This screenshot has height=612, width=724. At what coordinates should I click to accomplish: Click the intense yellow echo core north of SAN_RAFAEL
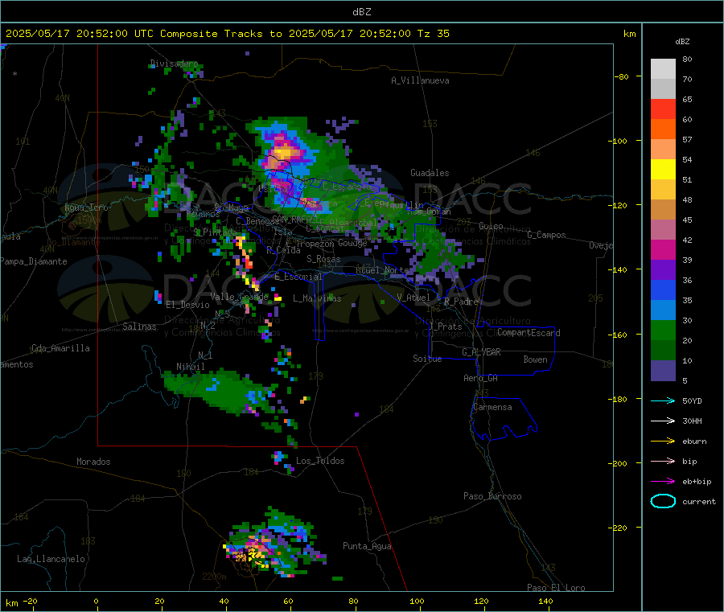point(283,152)
